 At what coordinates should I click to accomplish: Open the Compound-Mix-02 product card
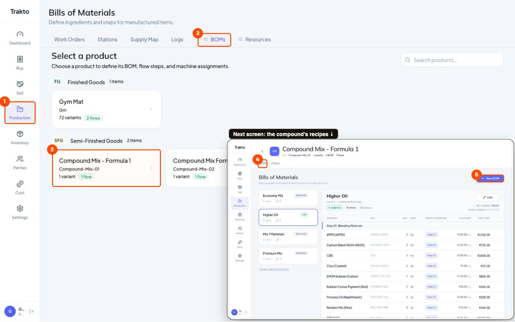coord(197,168)
